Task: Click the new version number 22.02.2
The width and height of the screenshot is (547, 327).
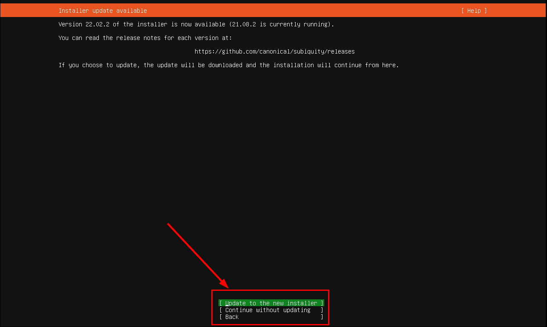Action: pos(98,24)
